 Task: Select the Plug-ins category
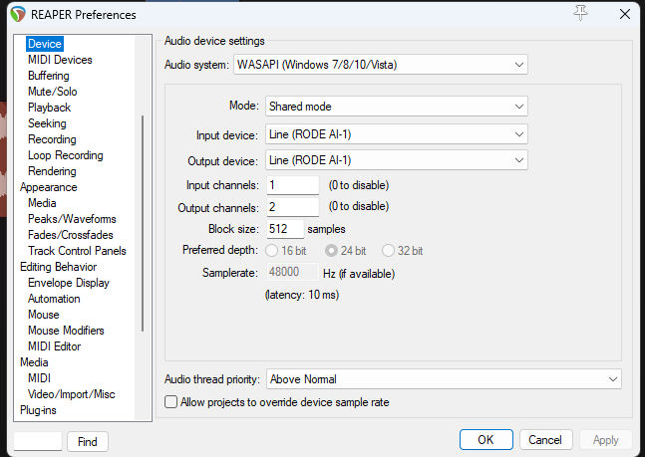click(38, 410)
